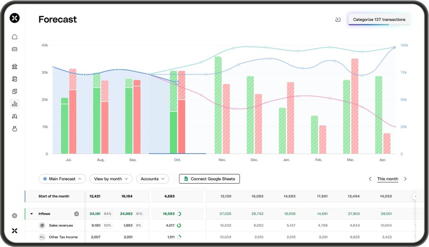Open settings gear at bottom of sidebar
This screenshot has width=429, height=247.
(14, 216)
